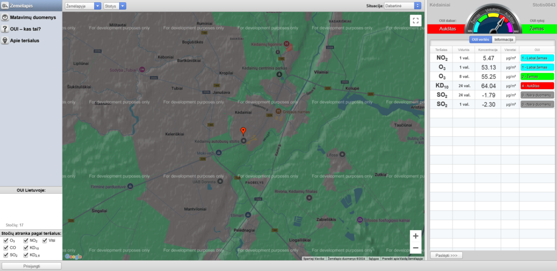Image resolution: width=557 pixels, height=271 pixels.
Task: Select the -2.30 SO2 value
Action: point(488,104)
